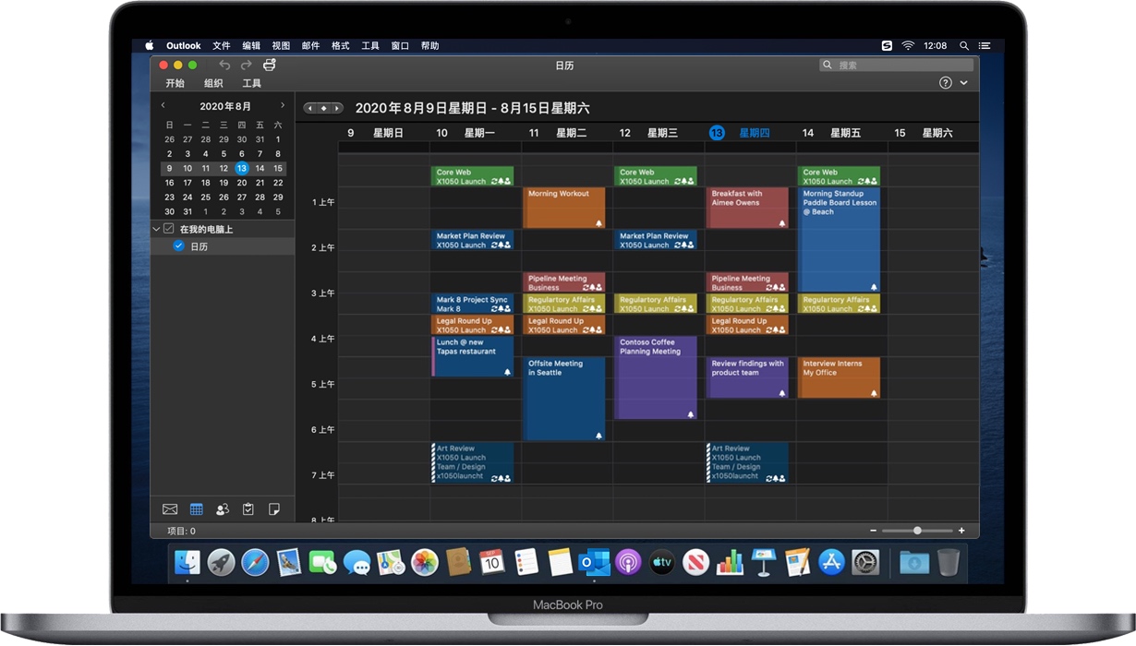Click the search field at top right
This screenshot has height=646, width=1136.
(896, 65)
